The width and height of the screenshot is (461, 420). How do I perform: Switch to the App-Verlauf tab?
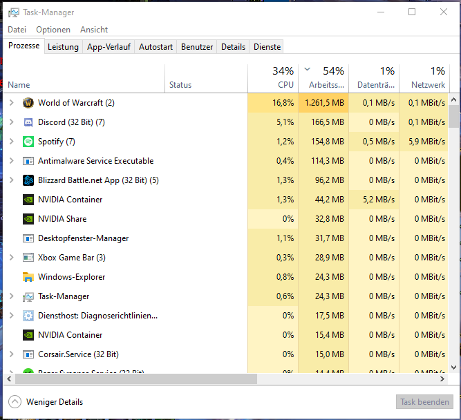109,47
